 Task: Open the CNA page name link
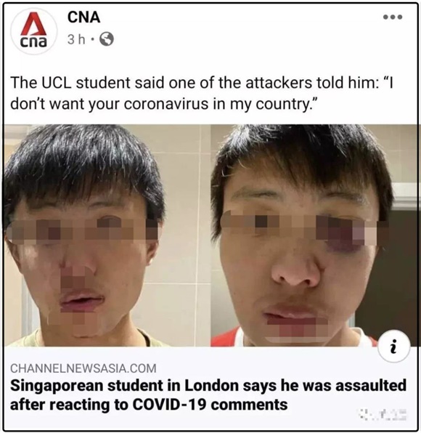pyautogui.click(x=83, y=17)
